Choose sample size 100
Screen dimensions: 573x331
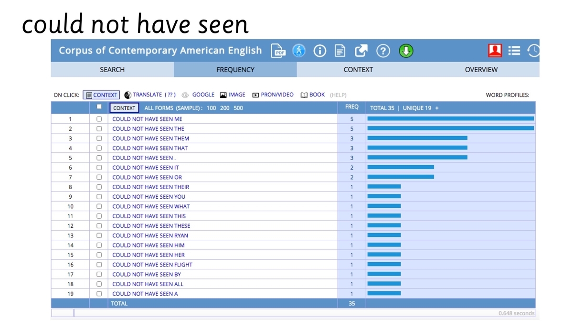(x=211, y=108)
